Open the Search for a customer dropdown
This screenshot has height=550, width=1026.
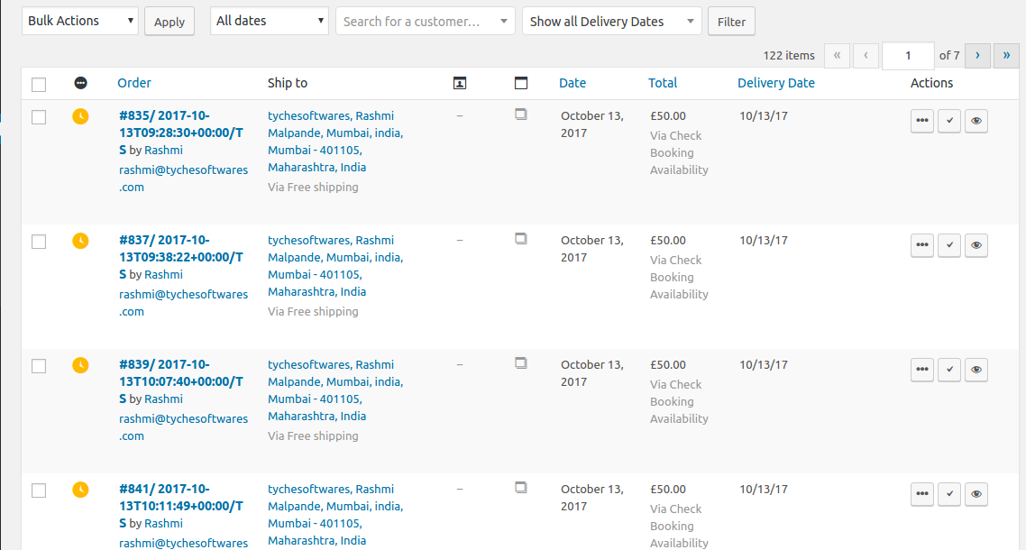tap(426, 21)
